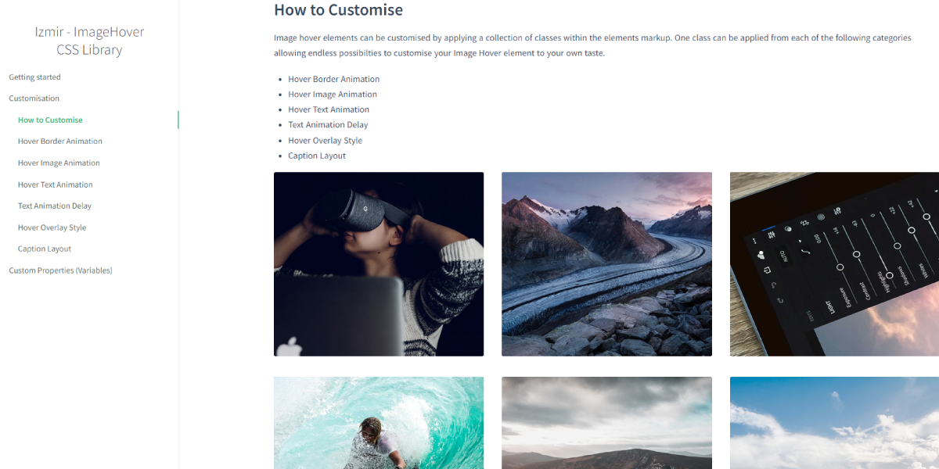
Task: Expand Custom Properties (Variables) section
Action: click(60, 270)
